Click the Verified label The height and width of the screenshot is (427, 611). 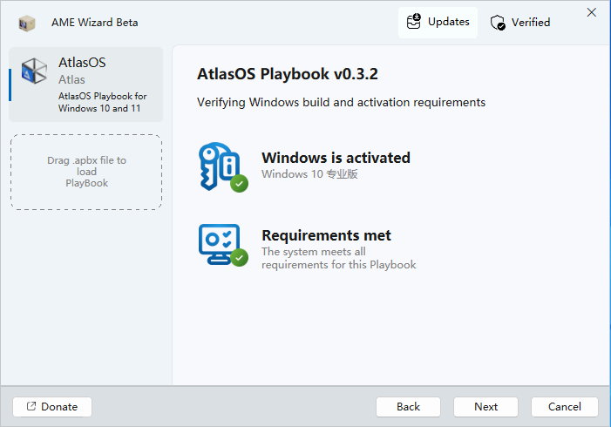[531, 23]
